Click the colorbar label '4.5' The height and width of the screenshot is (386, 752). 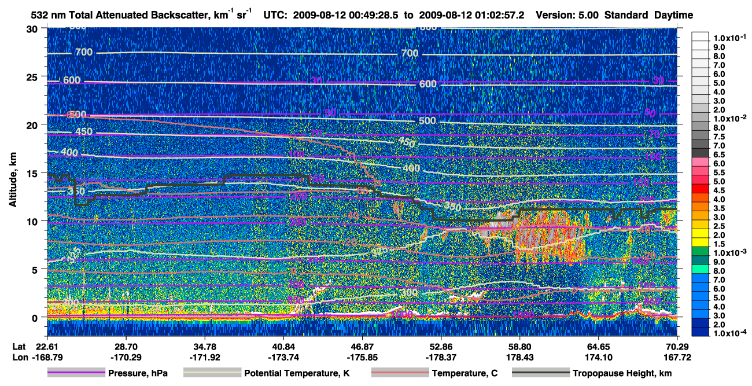tap(718, 190)
